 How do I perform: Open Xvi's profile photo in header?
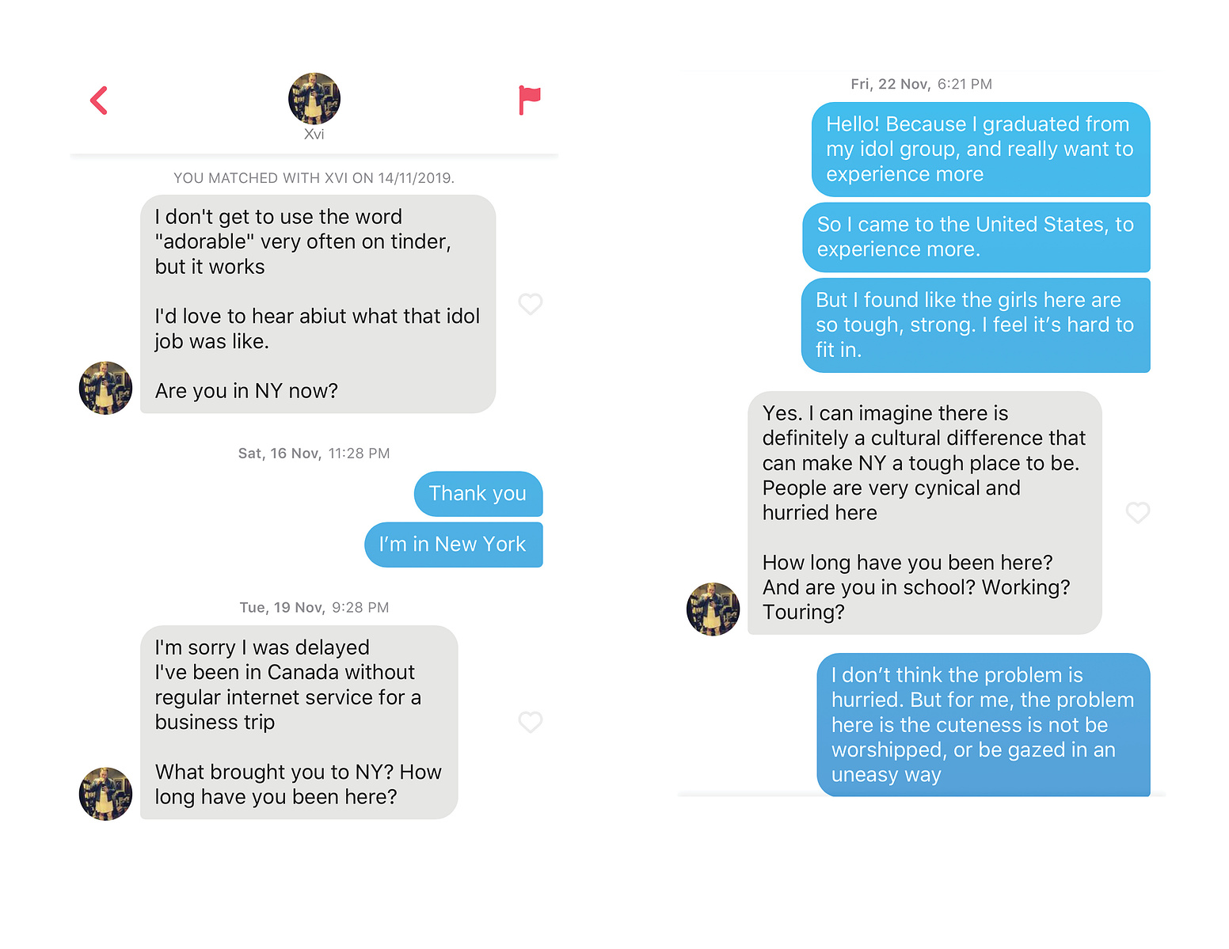click(x=314, y=99)
